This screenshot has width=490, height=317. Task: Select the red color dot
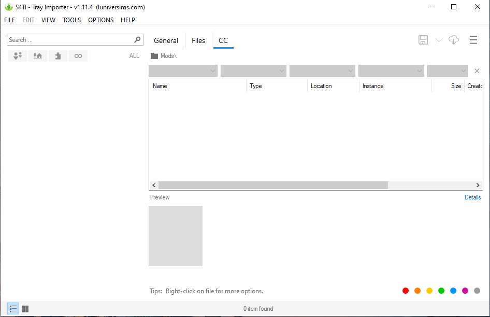coord(406,291)
